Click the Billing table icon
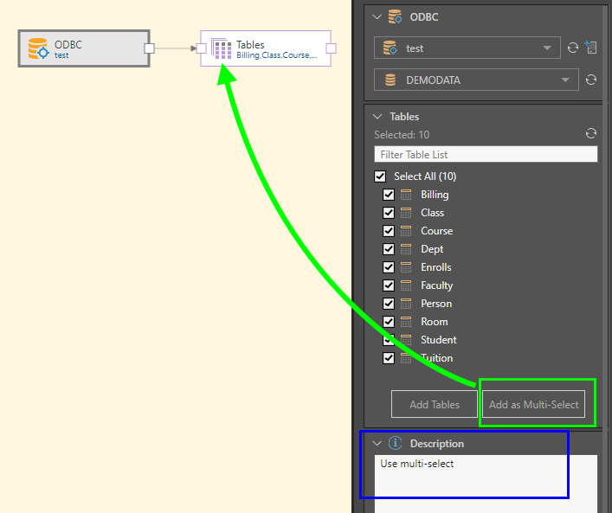 tap(406, 195)
